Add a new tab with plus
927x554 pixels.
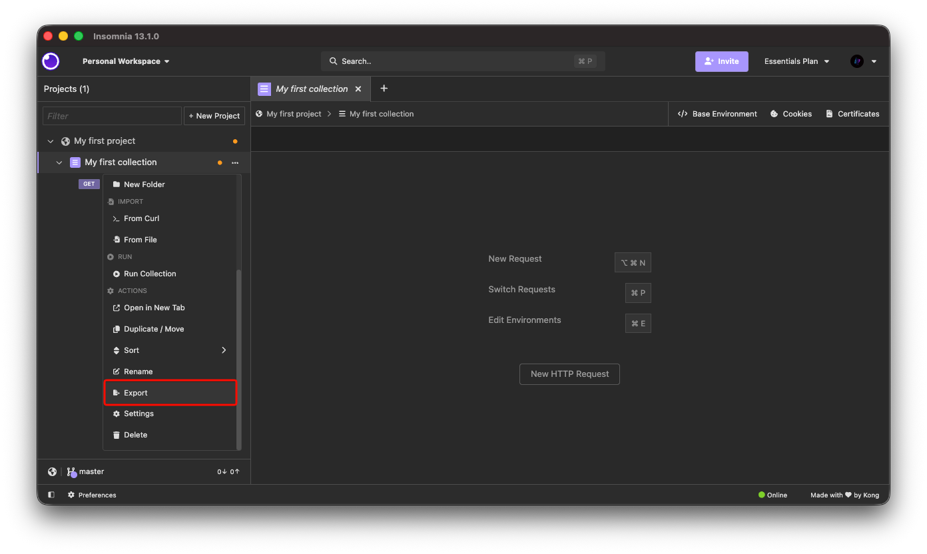tap(384, 89)
